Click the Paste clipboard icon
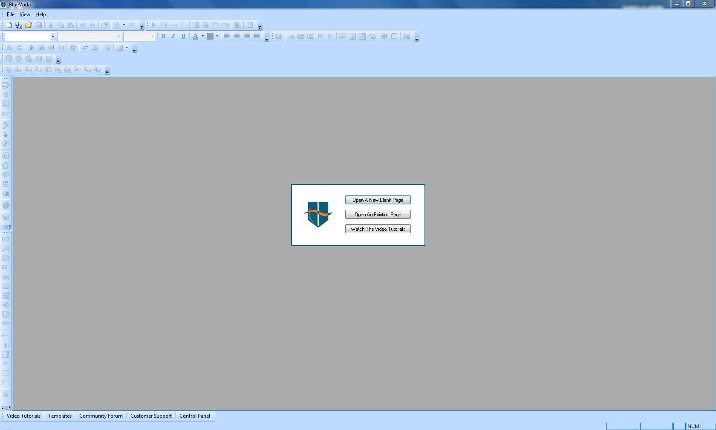 (71, 25)
